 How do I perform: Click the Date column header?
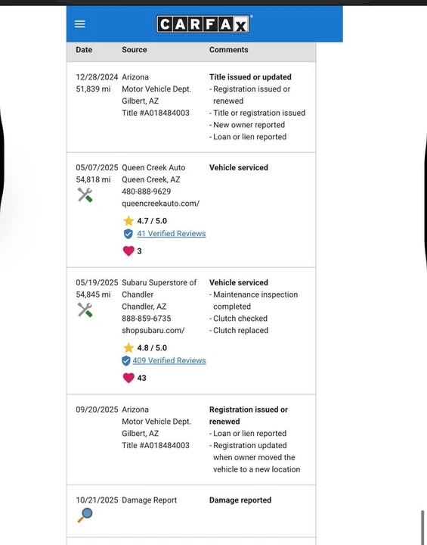(x=84, y=50)
